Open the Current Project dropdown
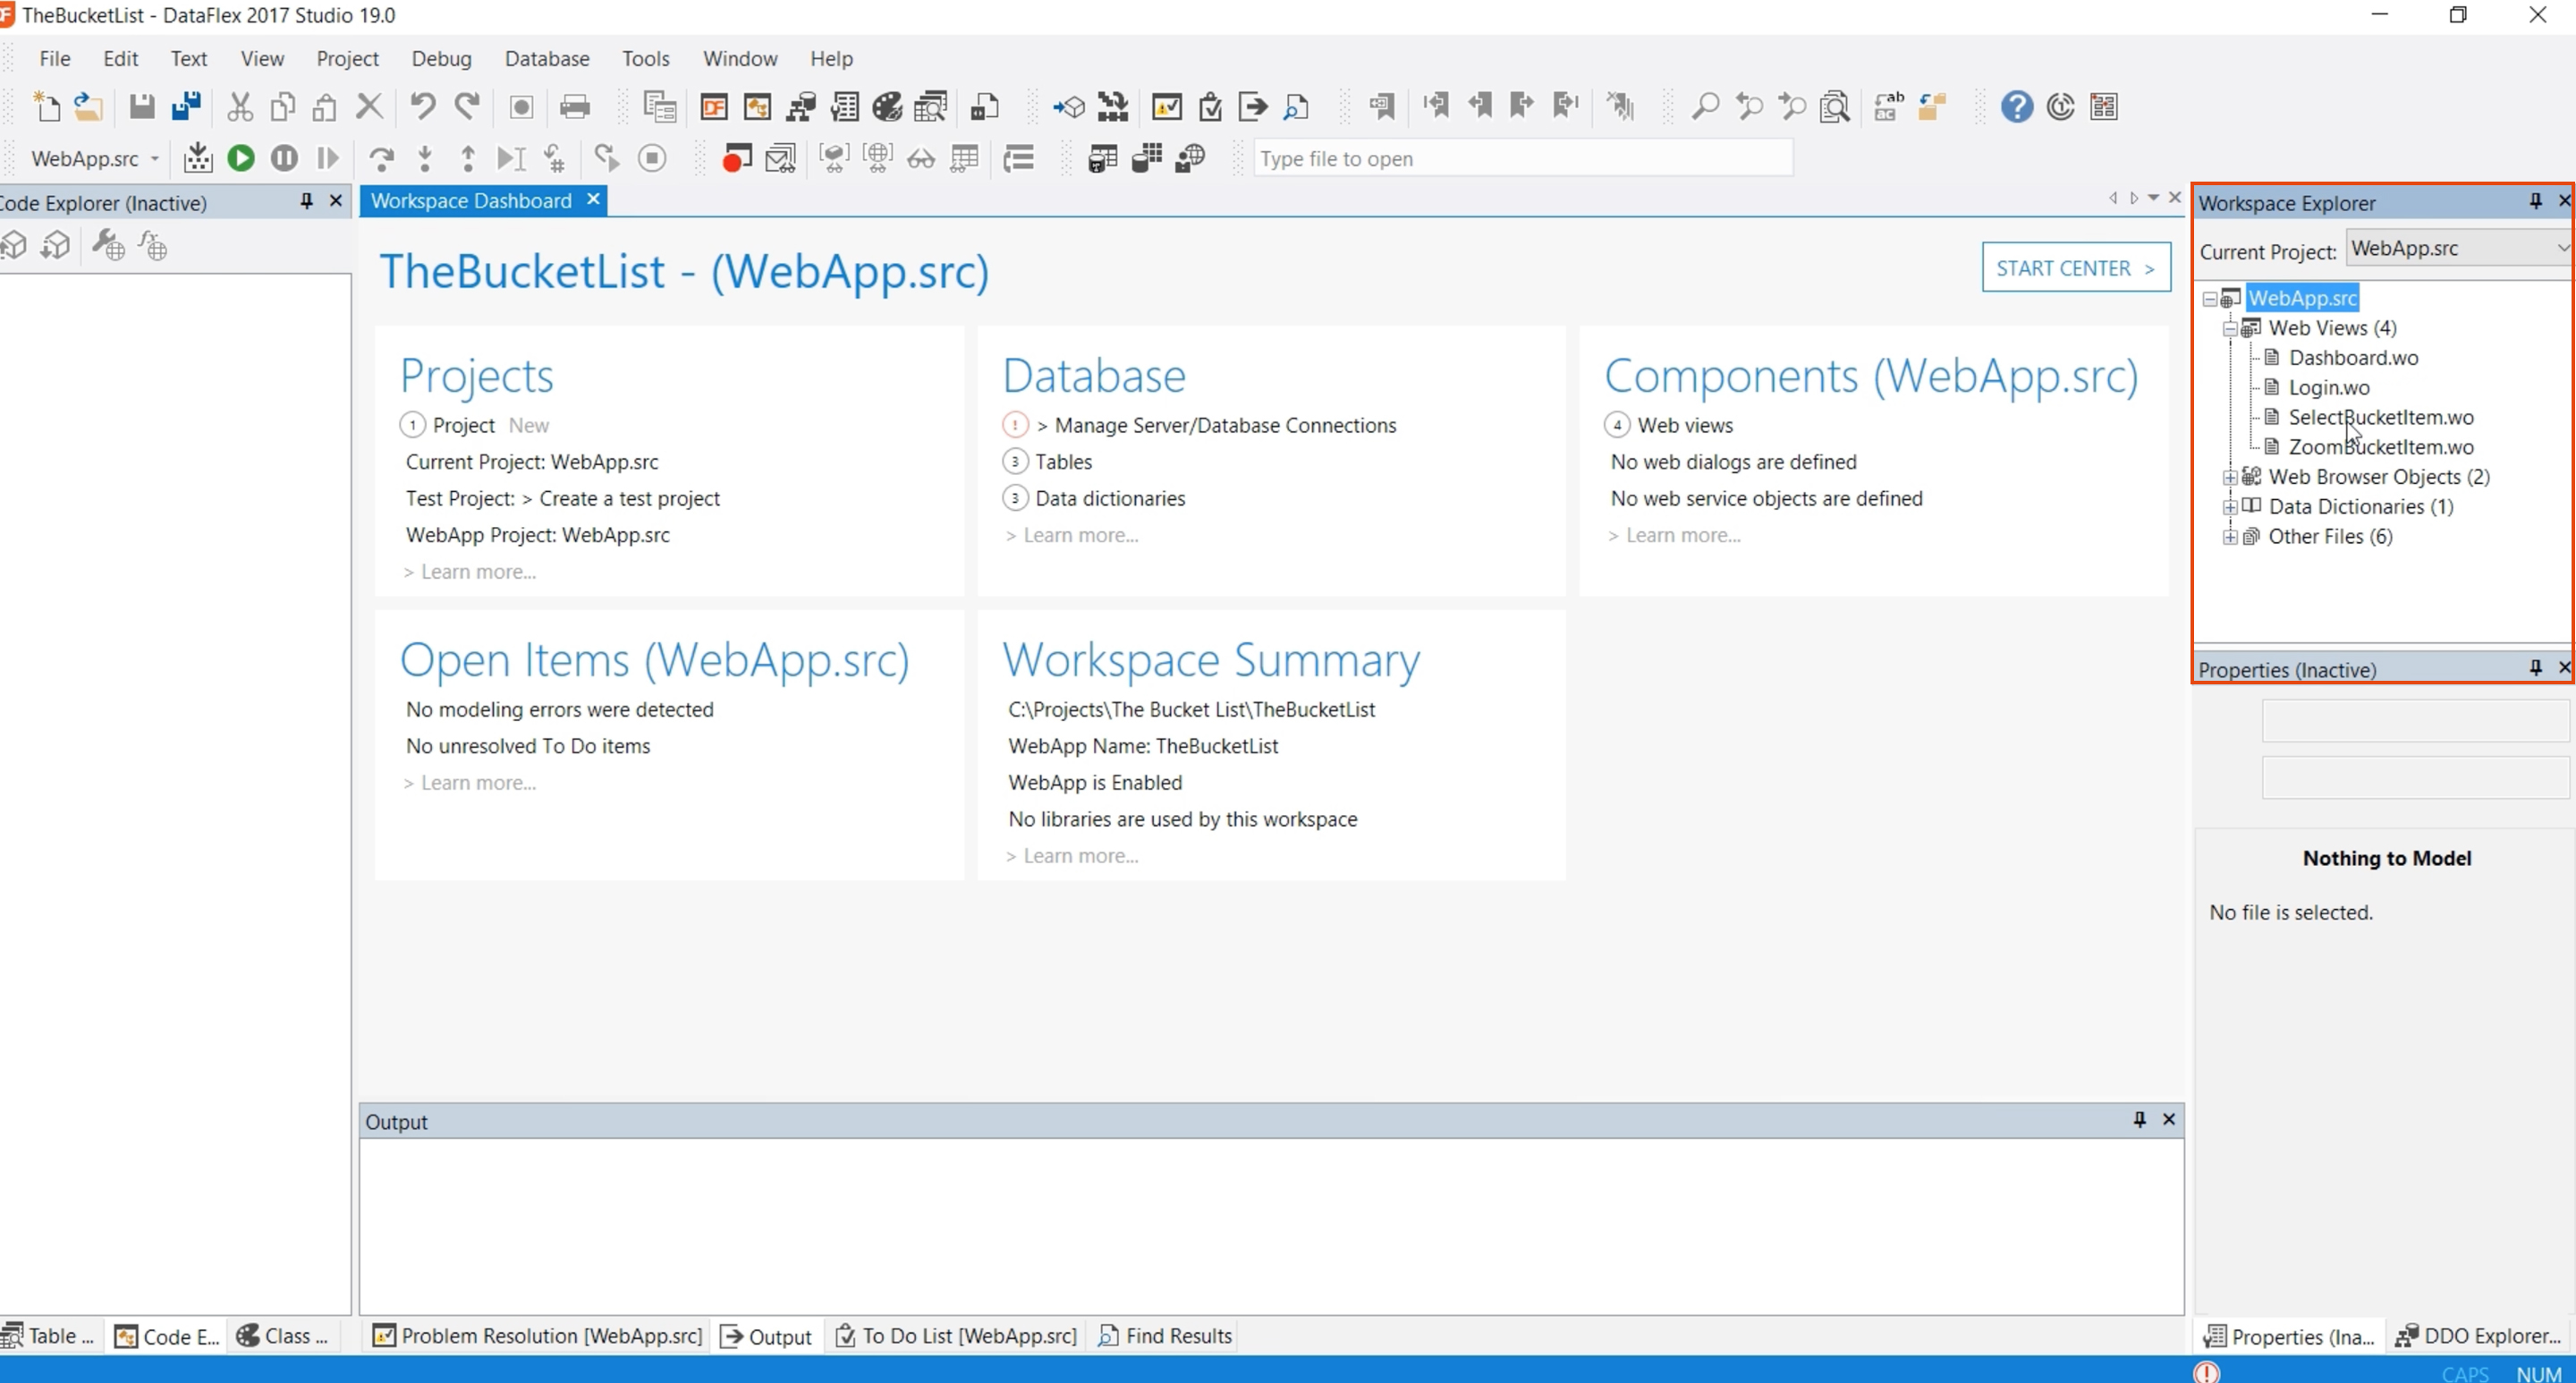The height and width of the screenshot is (1383, 2576). pos(2562,248)
